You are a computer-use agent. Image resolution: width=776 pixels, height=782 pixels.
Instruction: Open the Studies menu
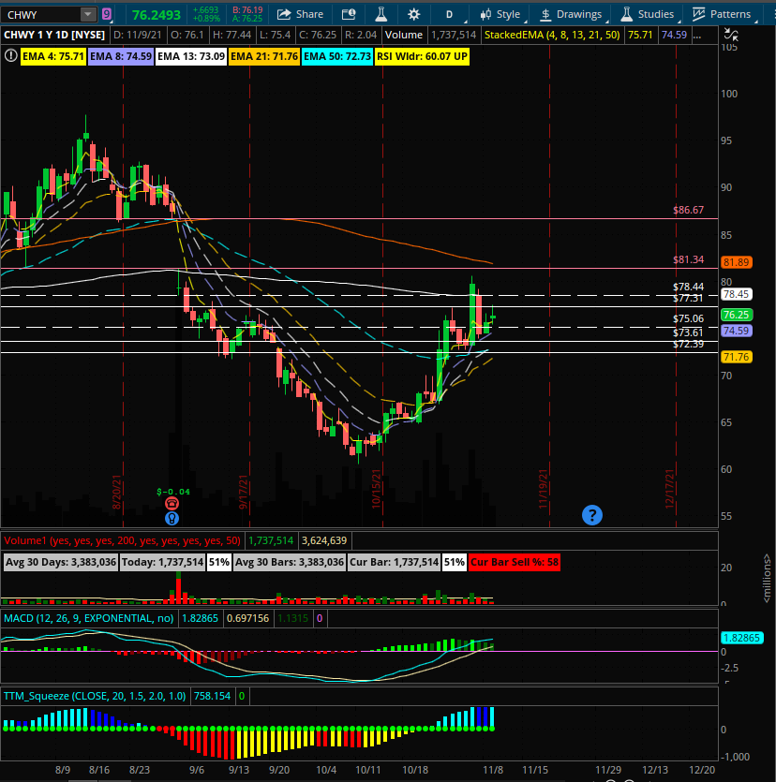pyautogui.click(x=649, y=14)
